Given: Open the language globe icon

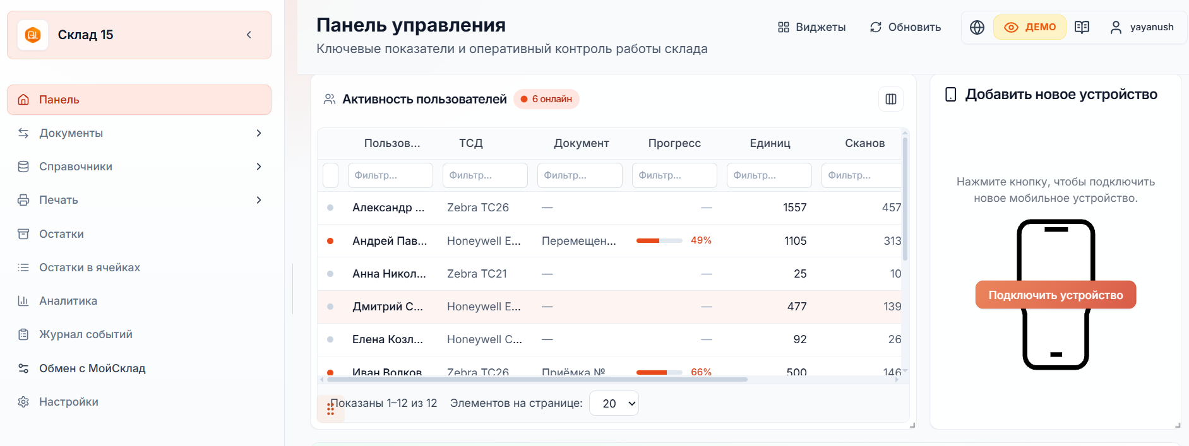Looking at the screenshot, I should click(x=977, y=27).
